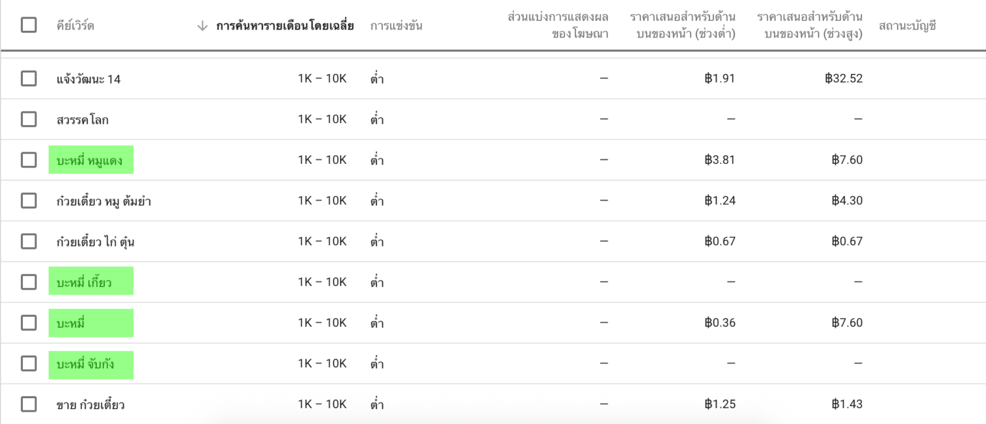Open the keyword ขาย ก๋วยเตี๋ยว
Screen dimensions: 986x424
(91, 405)
